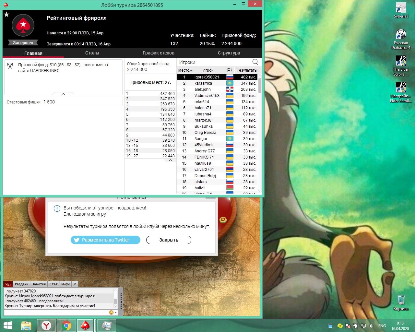The width and height of the screenshot is (415, 332).
Task: Open the График стеков tab
Action: [159, 53]
